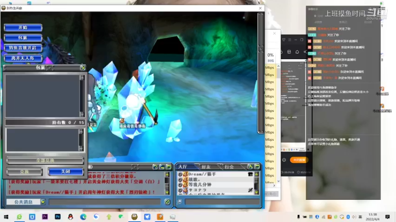This screenshot has height=222, width=396.
Task: Open the 包裹 button on the game's left menu
Action: pyautogui.click(x=23, y=38)
